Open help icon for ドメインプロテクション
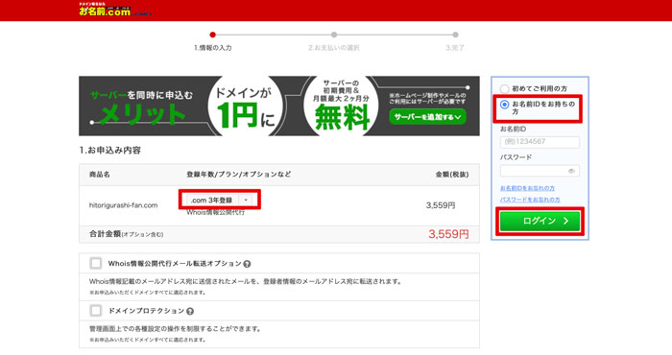672x355 pixels. (x=190, y=311)
